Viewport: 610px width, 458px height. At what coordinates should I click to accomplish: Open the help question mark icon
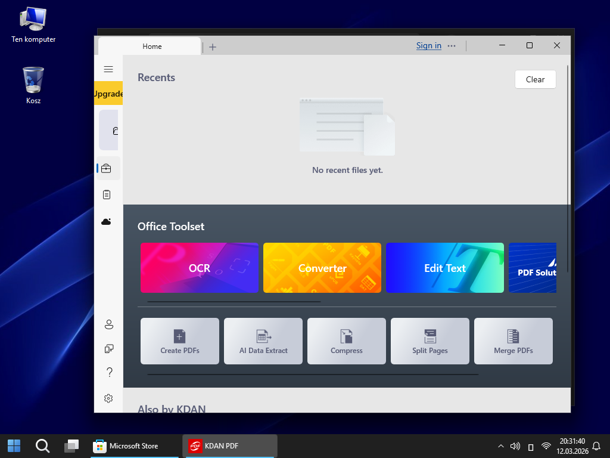(109, 373)
